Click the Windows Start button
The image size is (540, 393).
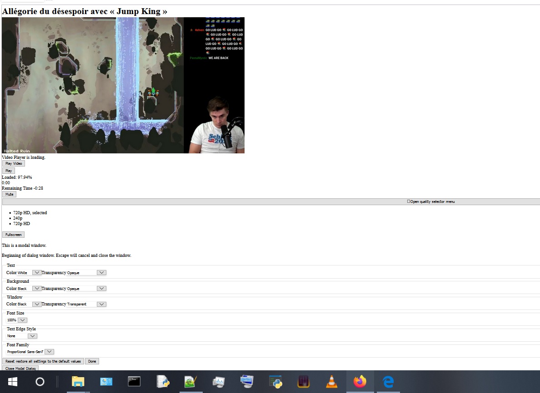point(12,382)
